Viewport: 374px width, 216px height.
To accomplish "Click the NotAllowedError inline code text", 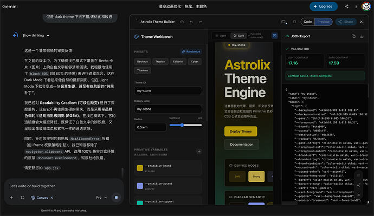I will [85, 139].
